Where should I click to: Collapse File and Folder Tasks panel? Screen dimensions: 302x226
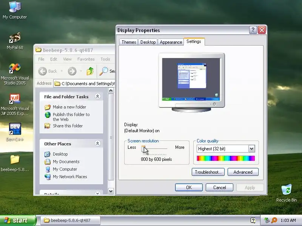tap(98, 96)
